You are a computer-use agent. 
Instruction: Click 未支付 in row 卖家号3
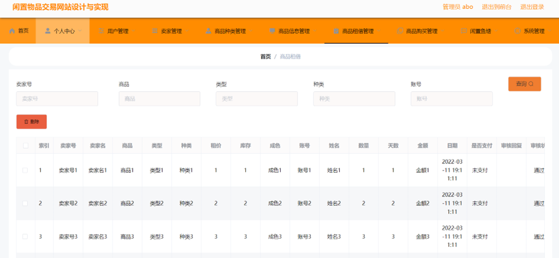[480, 237]
